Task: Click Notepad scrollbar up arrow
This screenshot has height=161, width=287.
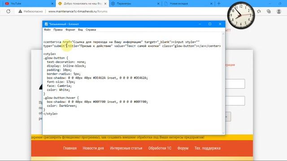Action: coord(223,34)
